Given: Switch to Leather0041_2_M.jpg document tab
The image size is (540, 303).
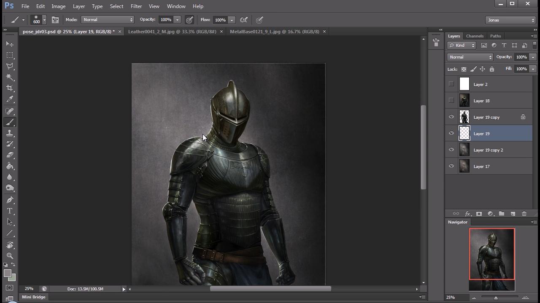Looking at the screenshot, I should tap(172, 32).
